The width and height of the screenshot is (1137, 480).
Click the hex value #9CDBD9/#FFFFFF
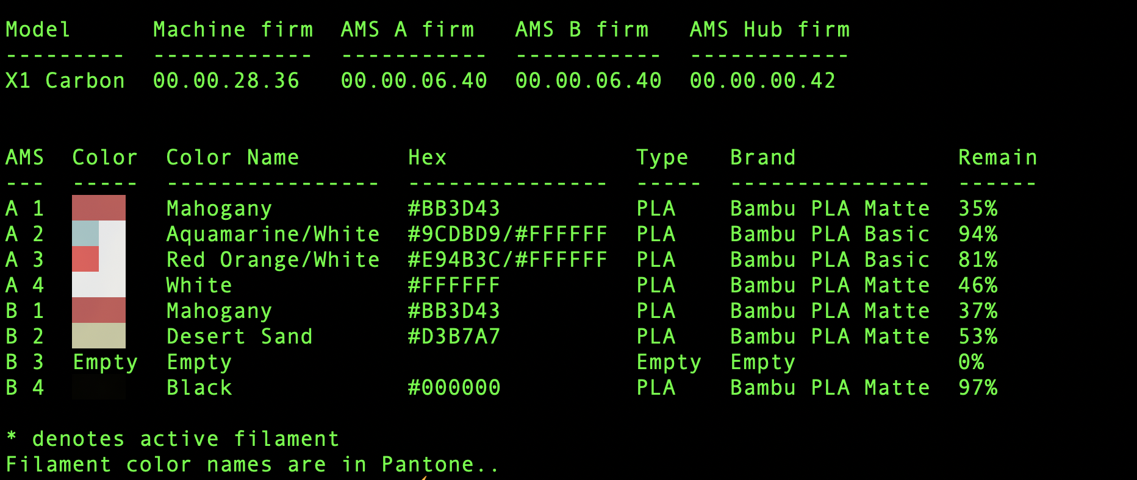(x=507, y=234)
